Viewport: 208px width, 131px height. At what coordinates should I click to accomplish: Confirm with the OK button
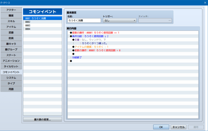click(x=161, y=127)
